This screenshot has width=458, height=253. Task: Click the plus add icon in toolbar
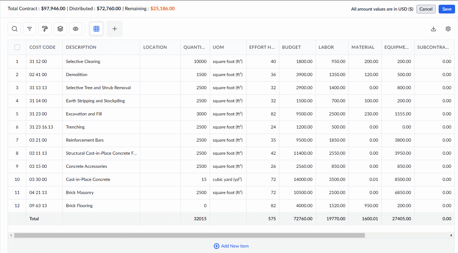tap(115, 29)
